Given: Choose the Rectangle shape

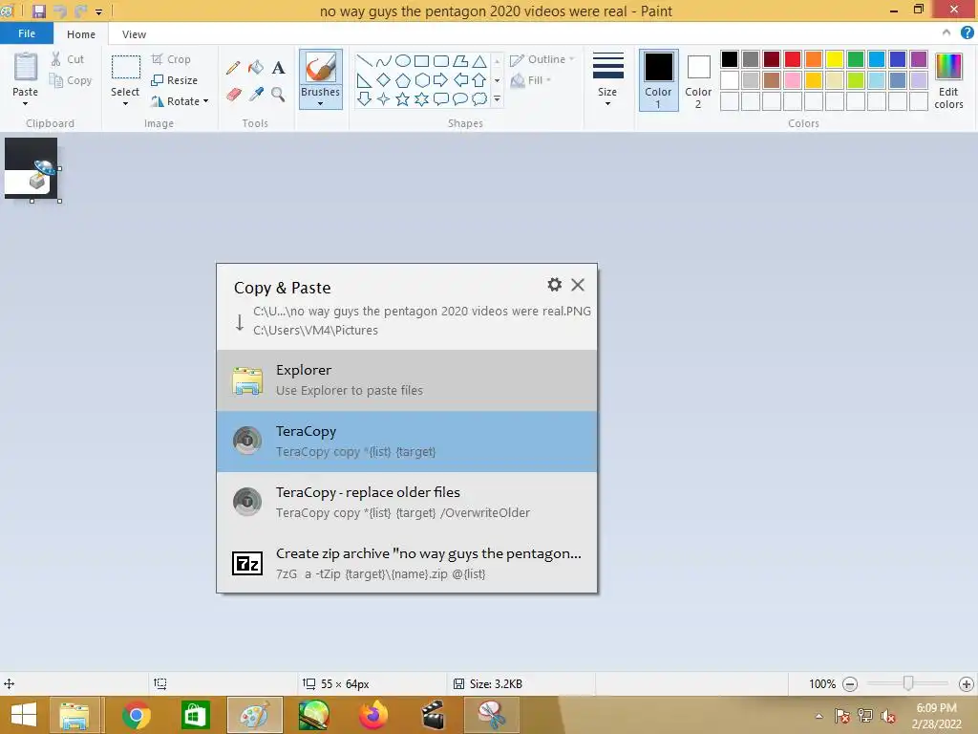Looking at the screenshot, I should click(421, 61).
